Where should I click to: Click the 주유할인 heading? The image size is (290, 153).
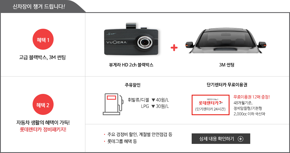tap(133, 85)
